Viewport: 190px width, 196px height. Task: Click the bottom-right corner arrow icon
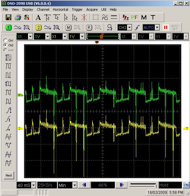click(x=186, y=185)
